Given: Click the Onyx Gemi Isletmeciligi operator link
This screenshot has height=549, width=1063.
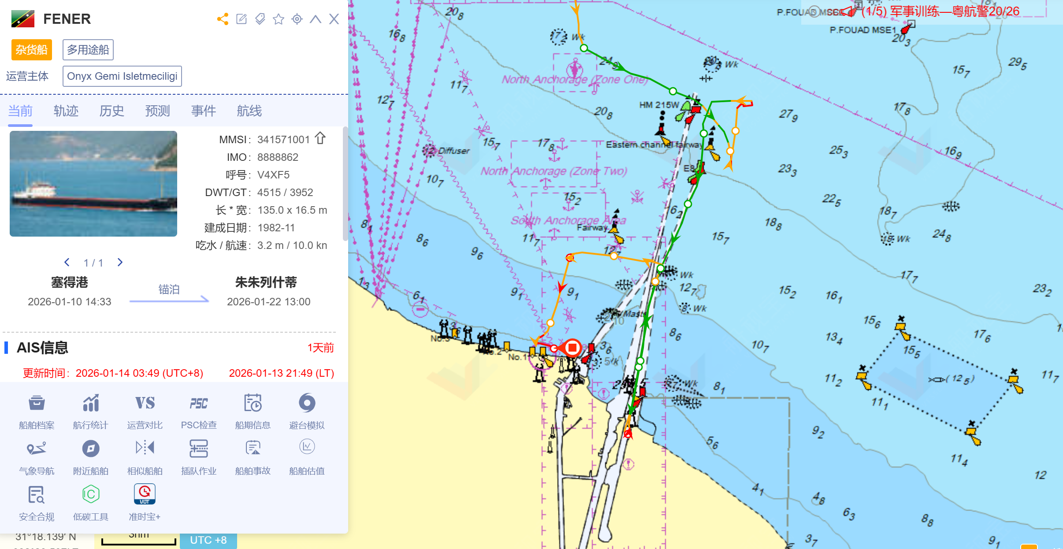Looking at the screenshot, I should (x=122, y=76).
